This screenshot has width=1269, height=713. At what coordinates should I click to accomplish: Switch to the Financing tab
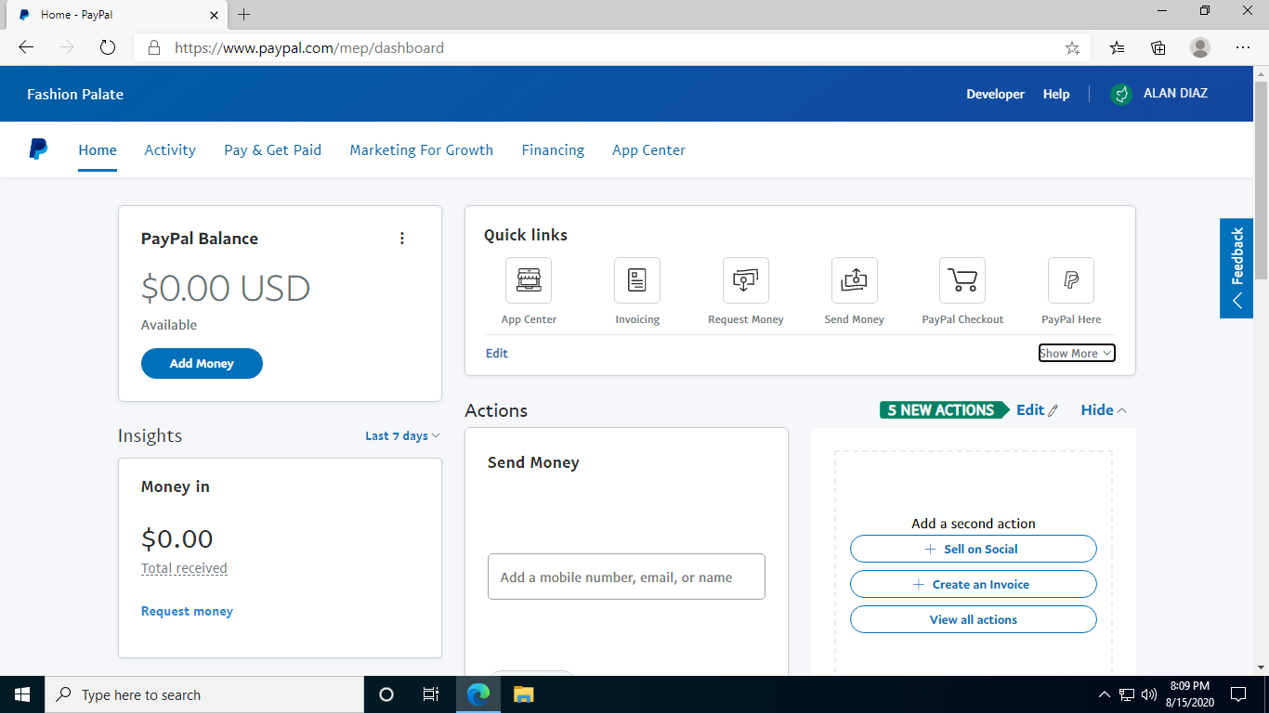[553, 150]
